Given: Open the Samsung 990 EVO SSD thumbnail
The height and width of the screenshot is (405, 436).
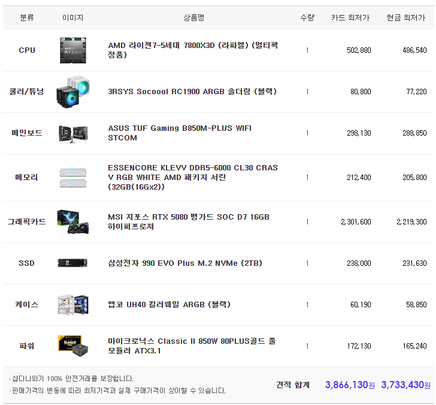Looking at the screenshot, I should [72, 263].
